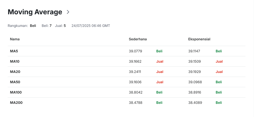Click MA50 exponential Beli signal
The image size is (254, 117).
[x=219, y=82]
